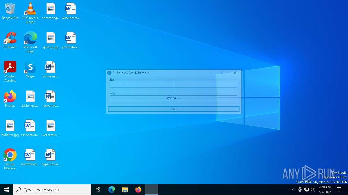Select the requiremen... Word document
This screenshot has width=348, height=195.
pyautogui.click(x=51, y=157)
